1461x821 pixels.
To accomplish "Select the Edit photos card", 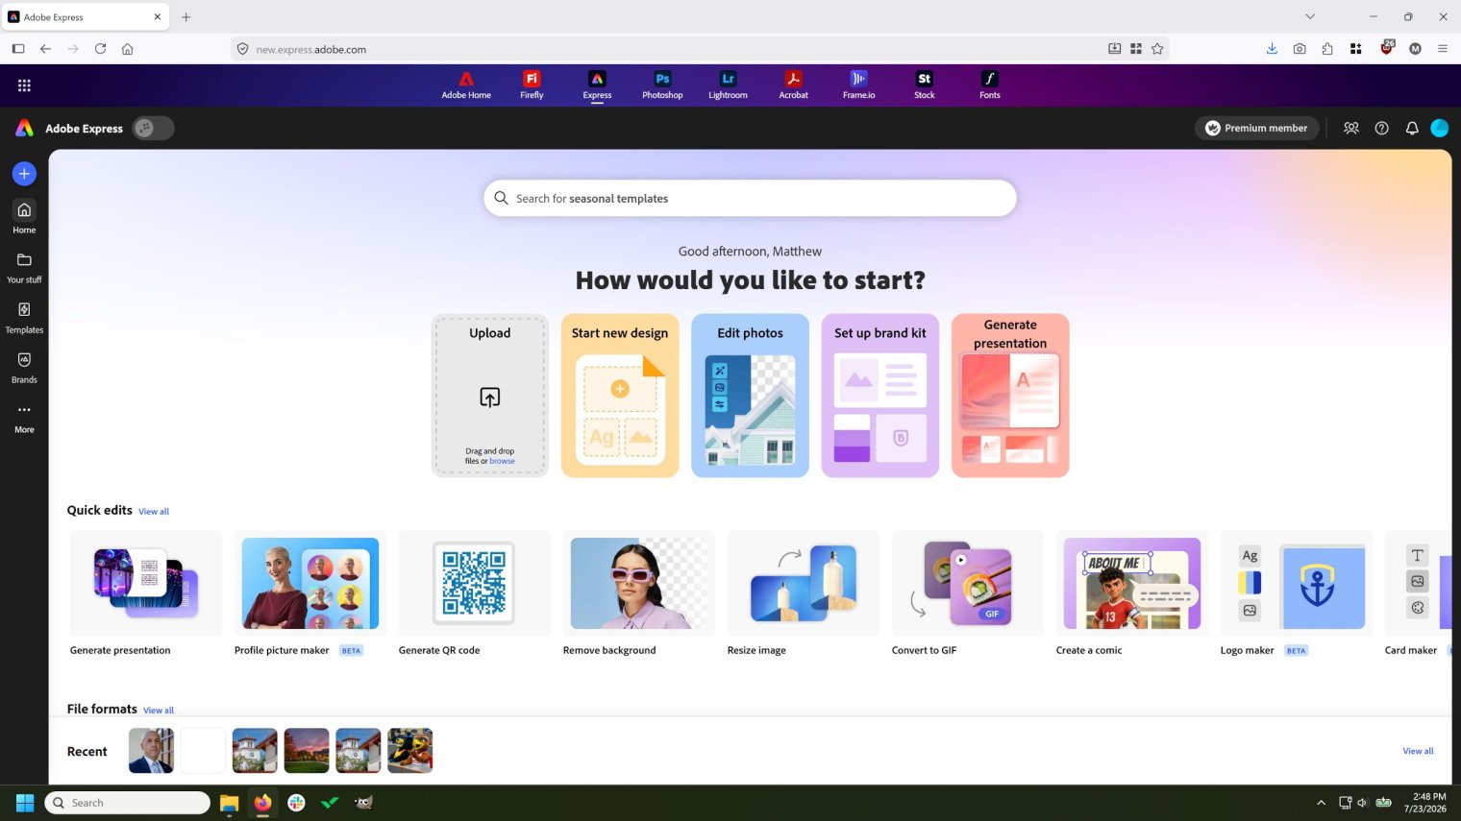I will 750,395.
